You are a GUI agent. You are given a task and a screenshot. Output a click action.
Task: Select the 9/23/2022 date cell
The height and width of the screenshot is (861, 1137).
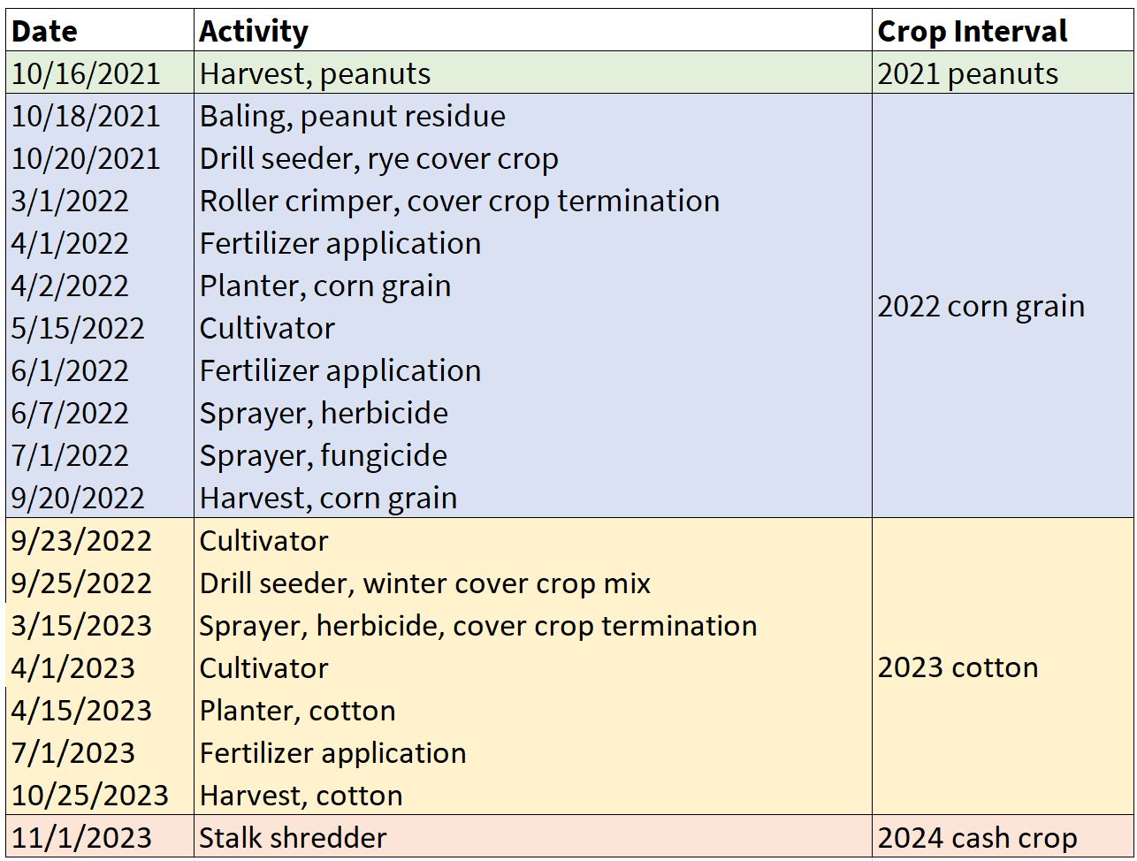tap(81, 541)
